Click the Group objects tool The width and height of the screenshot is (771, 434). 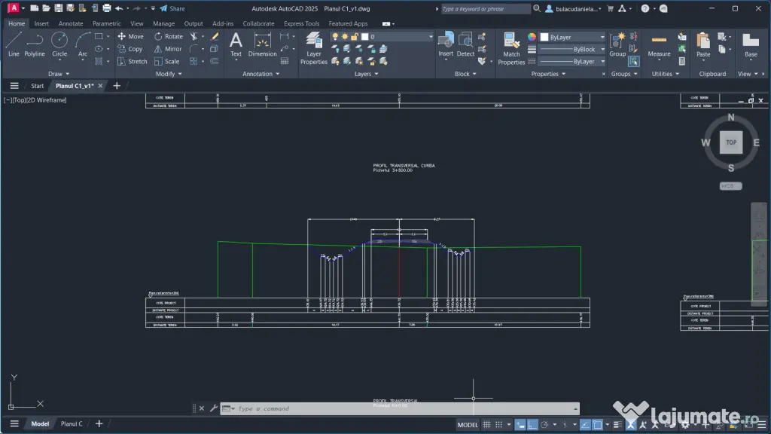(x=617, y=44)
